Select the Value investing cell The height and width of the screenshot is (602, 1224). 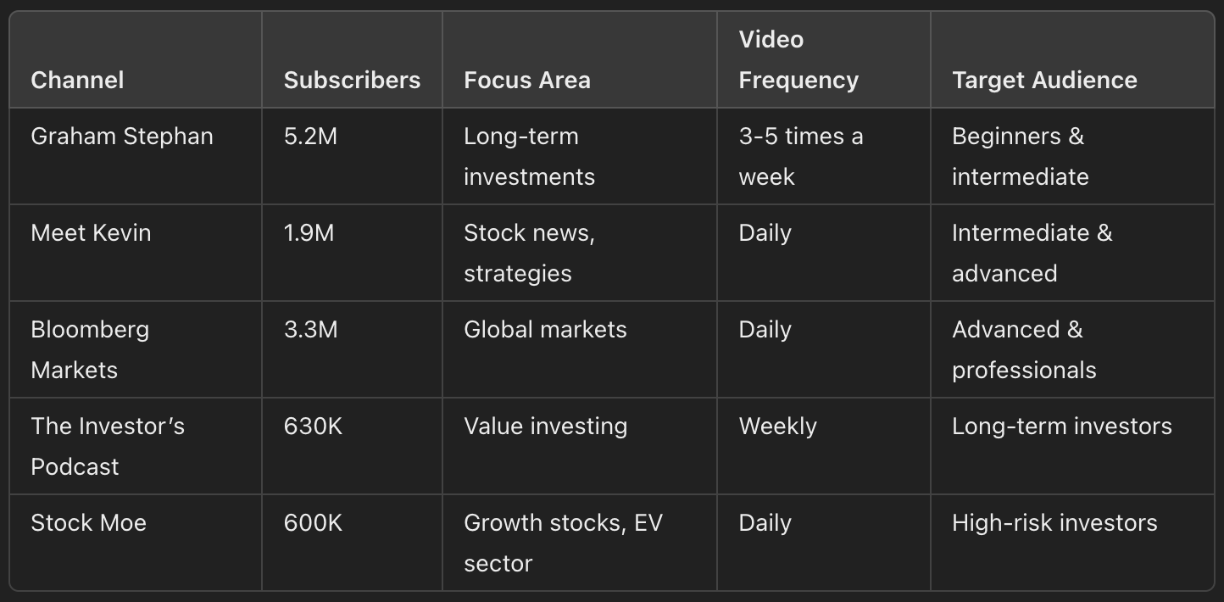click(545, 426)
